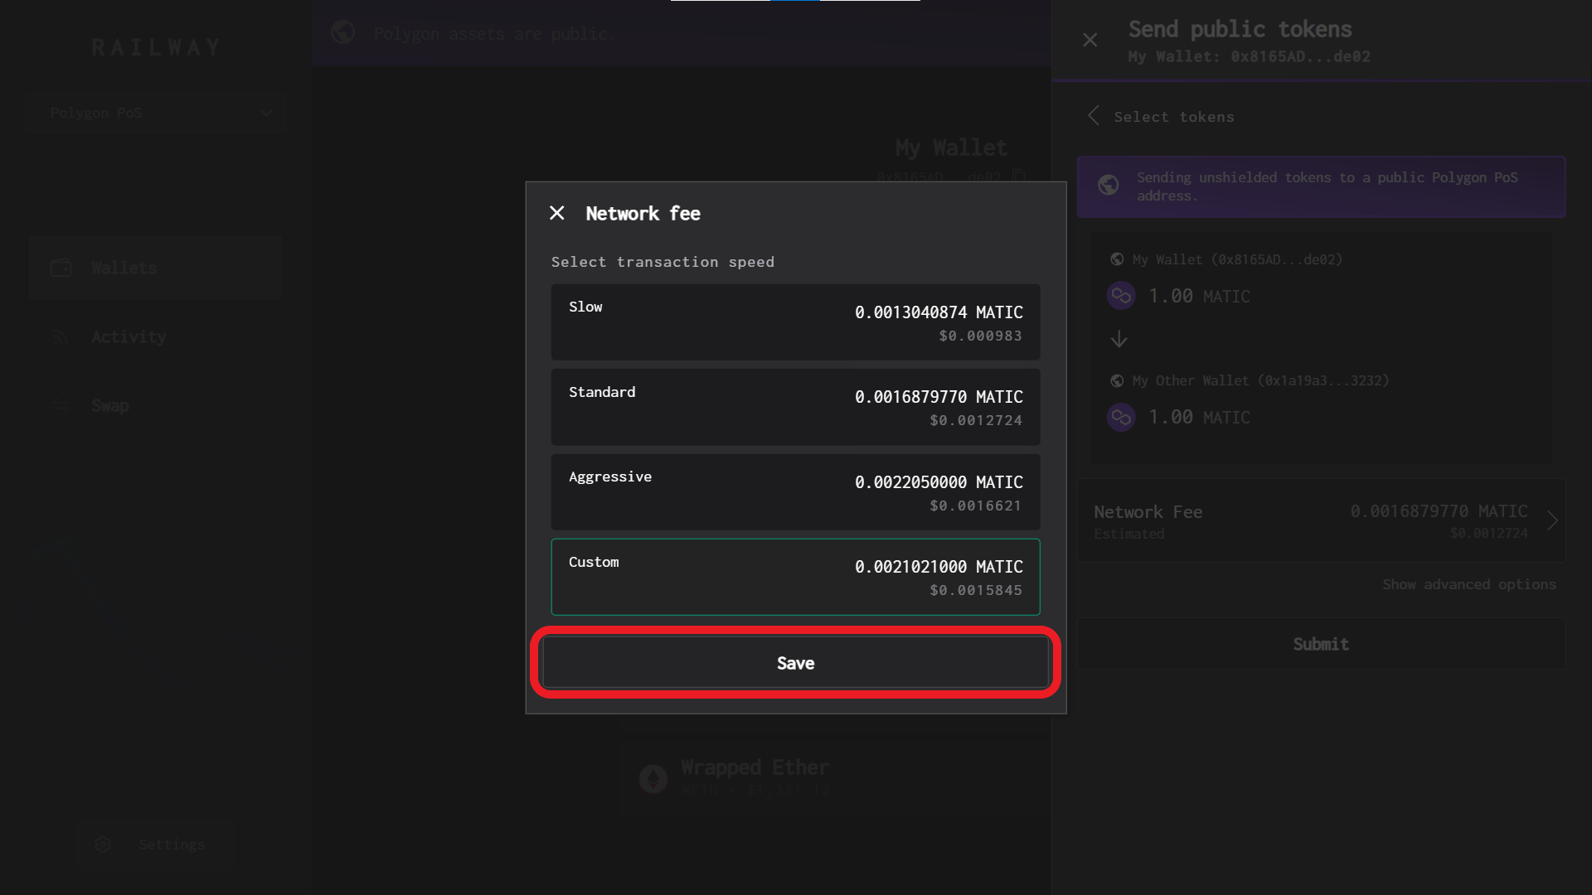Show advanced options link
The height and width of the screenshot is (895, 1592).
pos(1468,584)
